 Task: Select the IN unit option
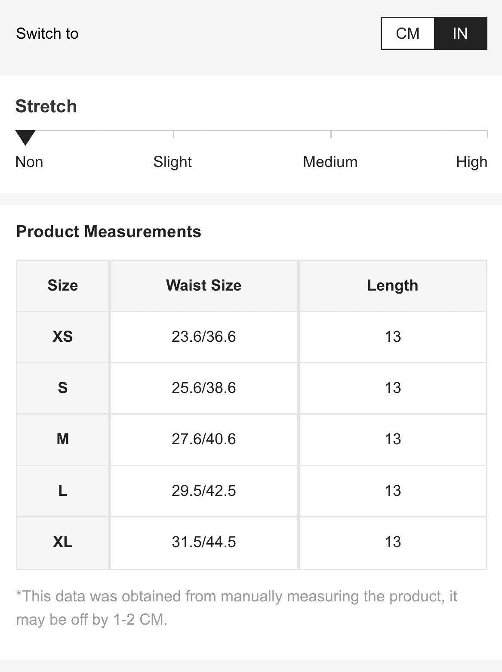pos(460,34)
